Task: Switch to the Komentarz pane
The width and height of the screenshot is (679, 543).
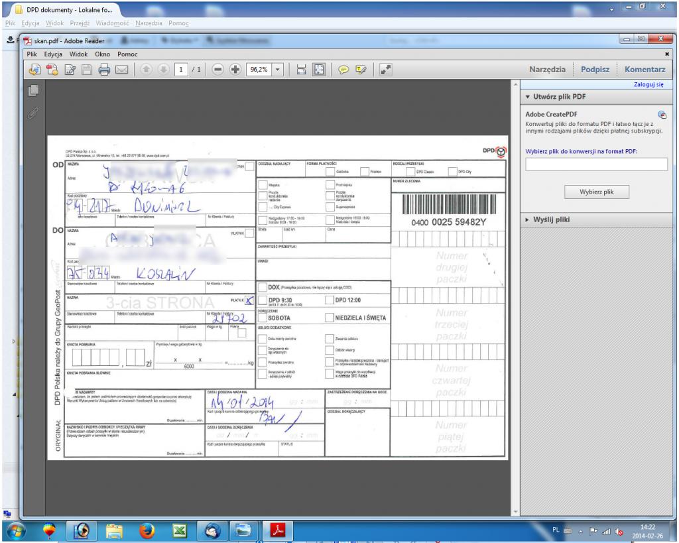Action: pyautogui.click(x=645, y=68)
